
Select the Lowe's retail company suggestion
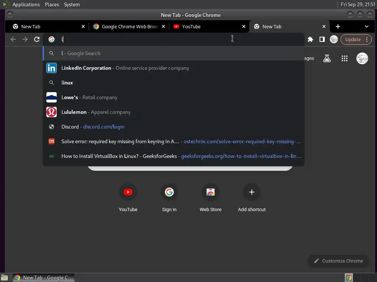pyautogui.click(x=174, y=97)
